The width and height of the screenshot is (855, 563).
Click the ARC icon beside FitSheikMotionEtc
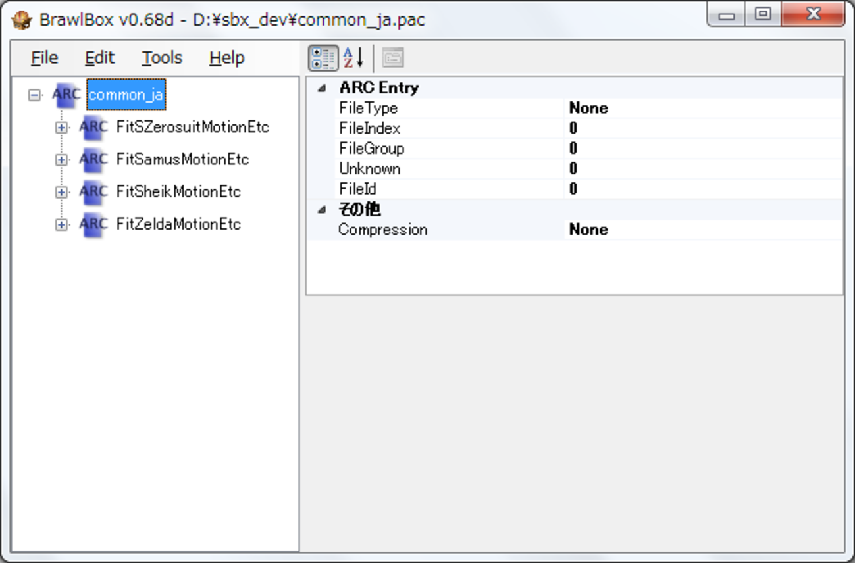coord(93,191)
